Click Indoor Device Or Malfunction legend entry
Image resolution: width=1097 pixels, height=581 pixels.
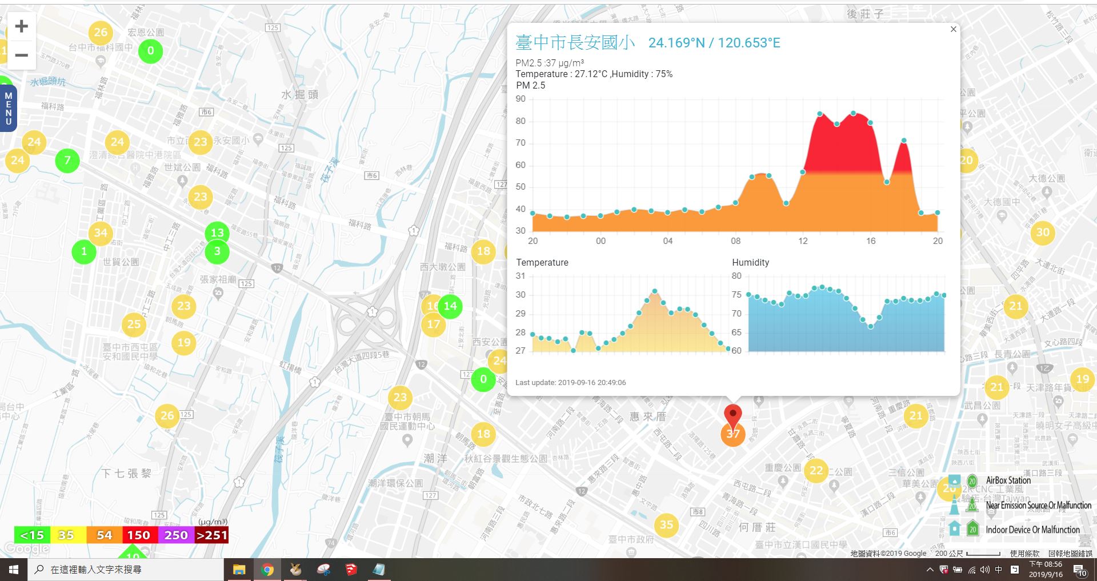1032,530
